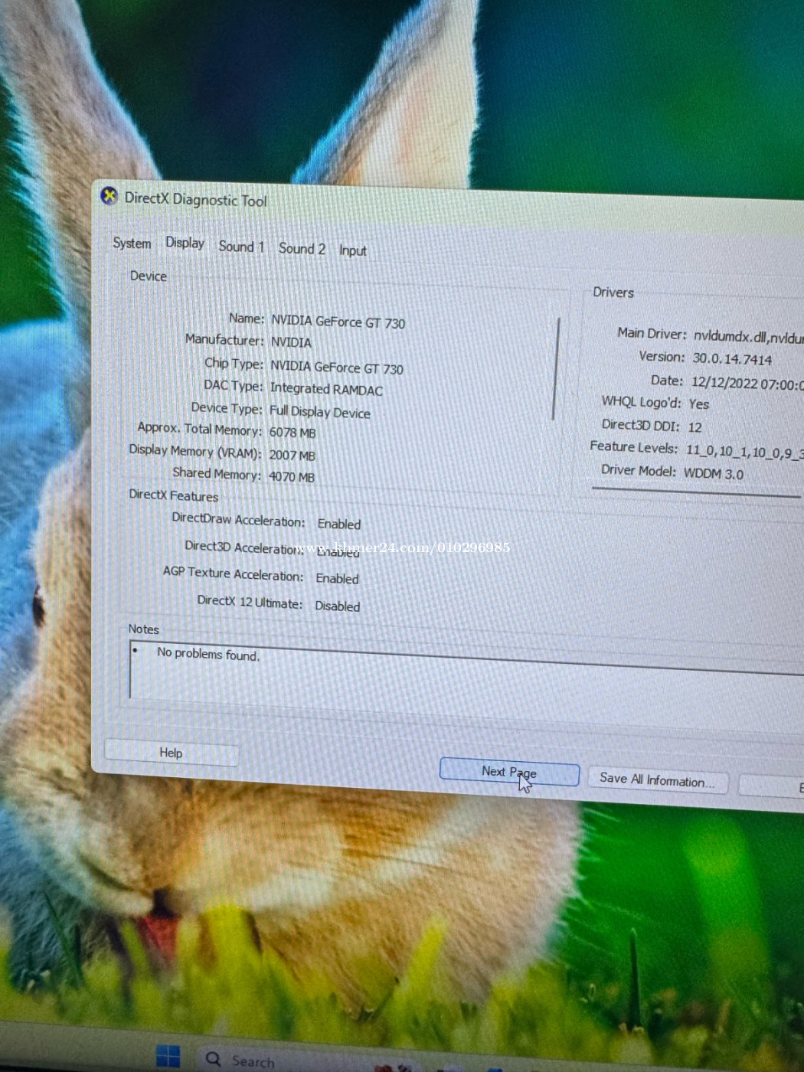Select 'No problems found.' note text
The image size is (804, 1072).
coord(208,654)
